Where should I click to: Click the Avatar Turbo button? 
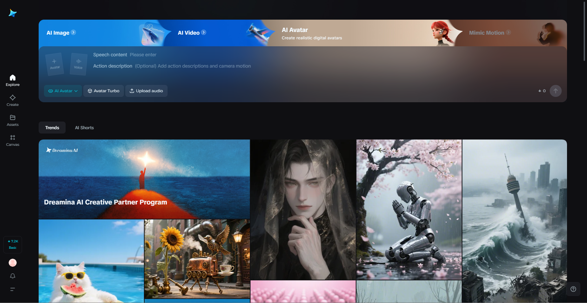[x=103, y=91]
